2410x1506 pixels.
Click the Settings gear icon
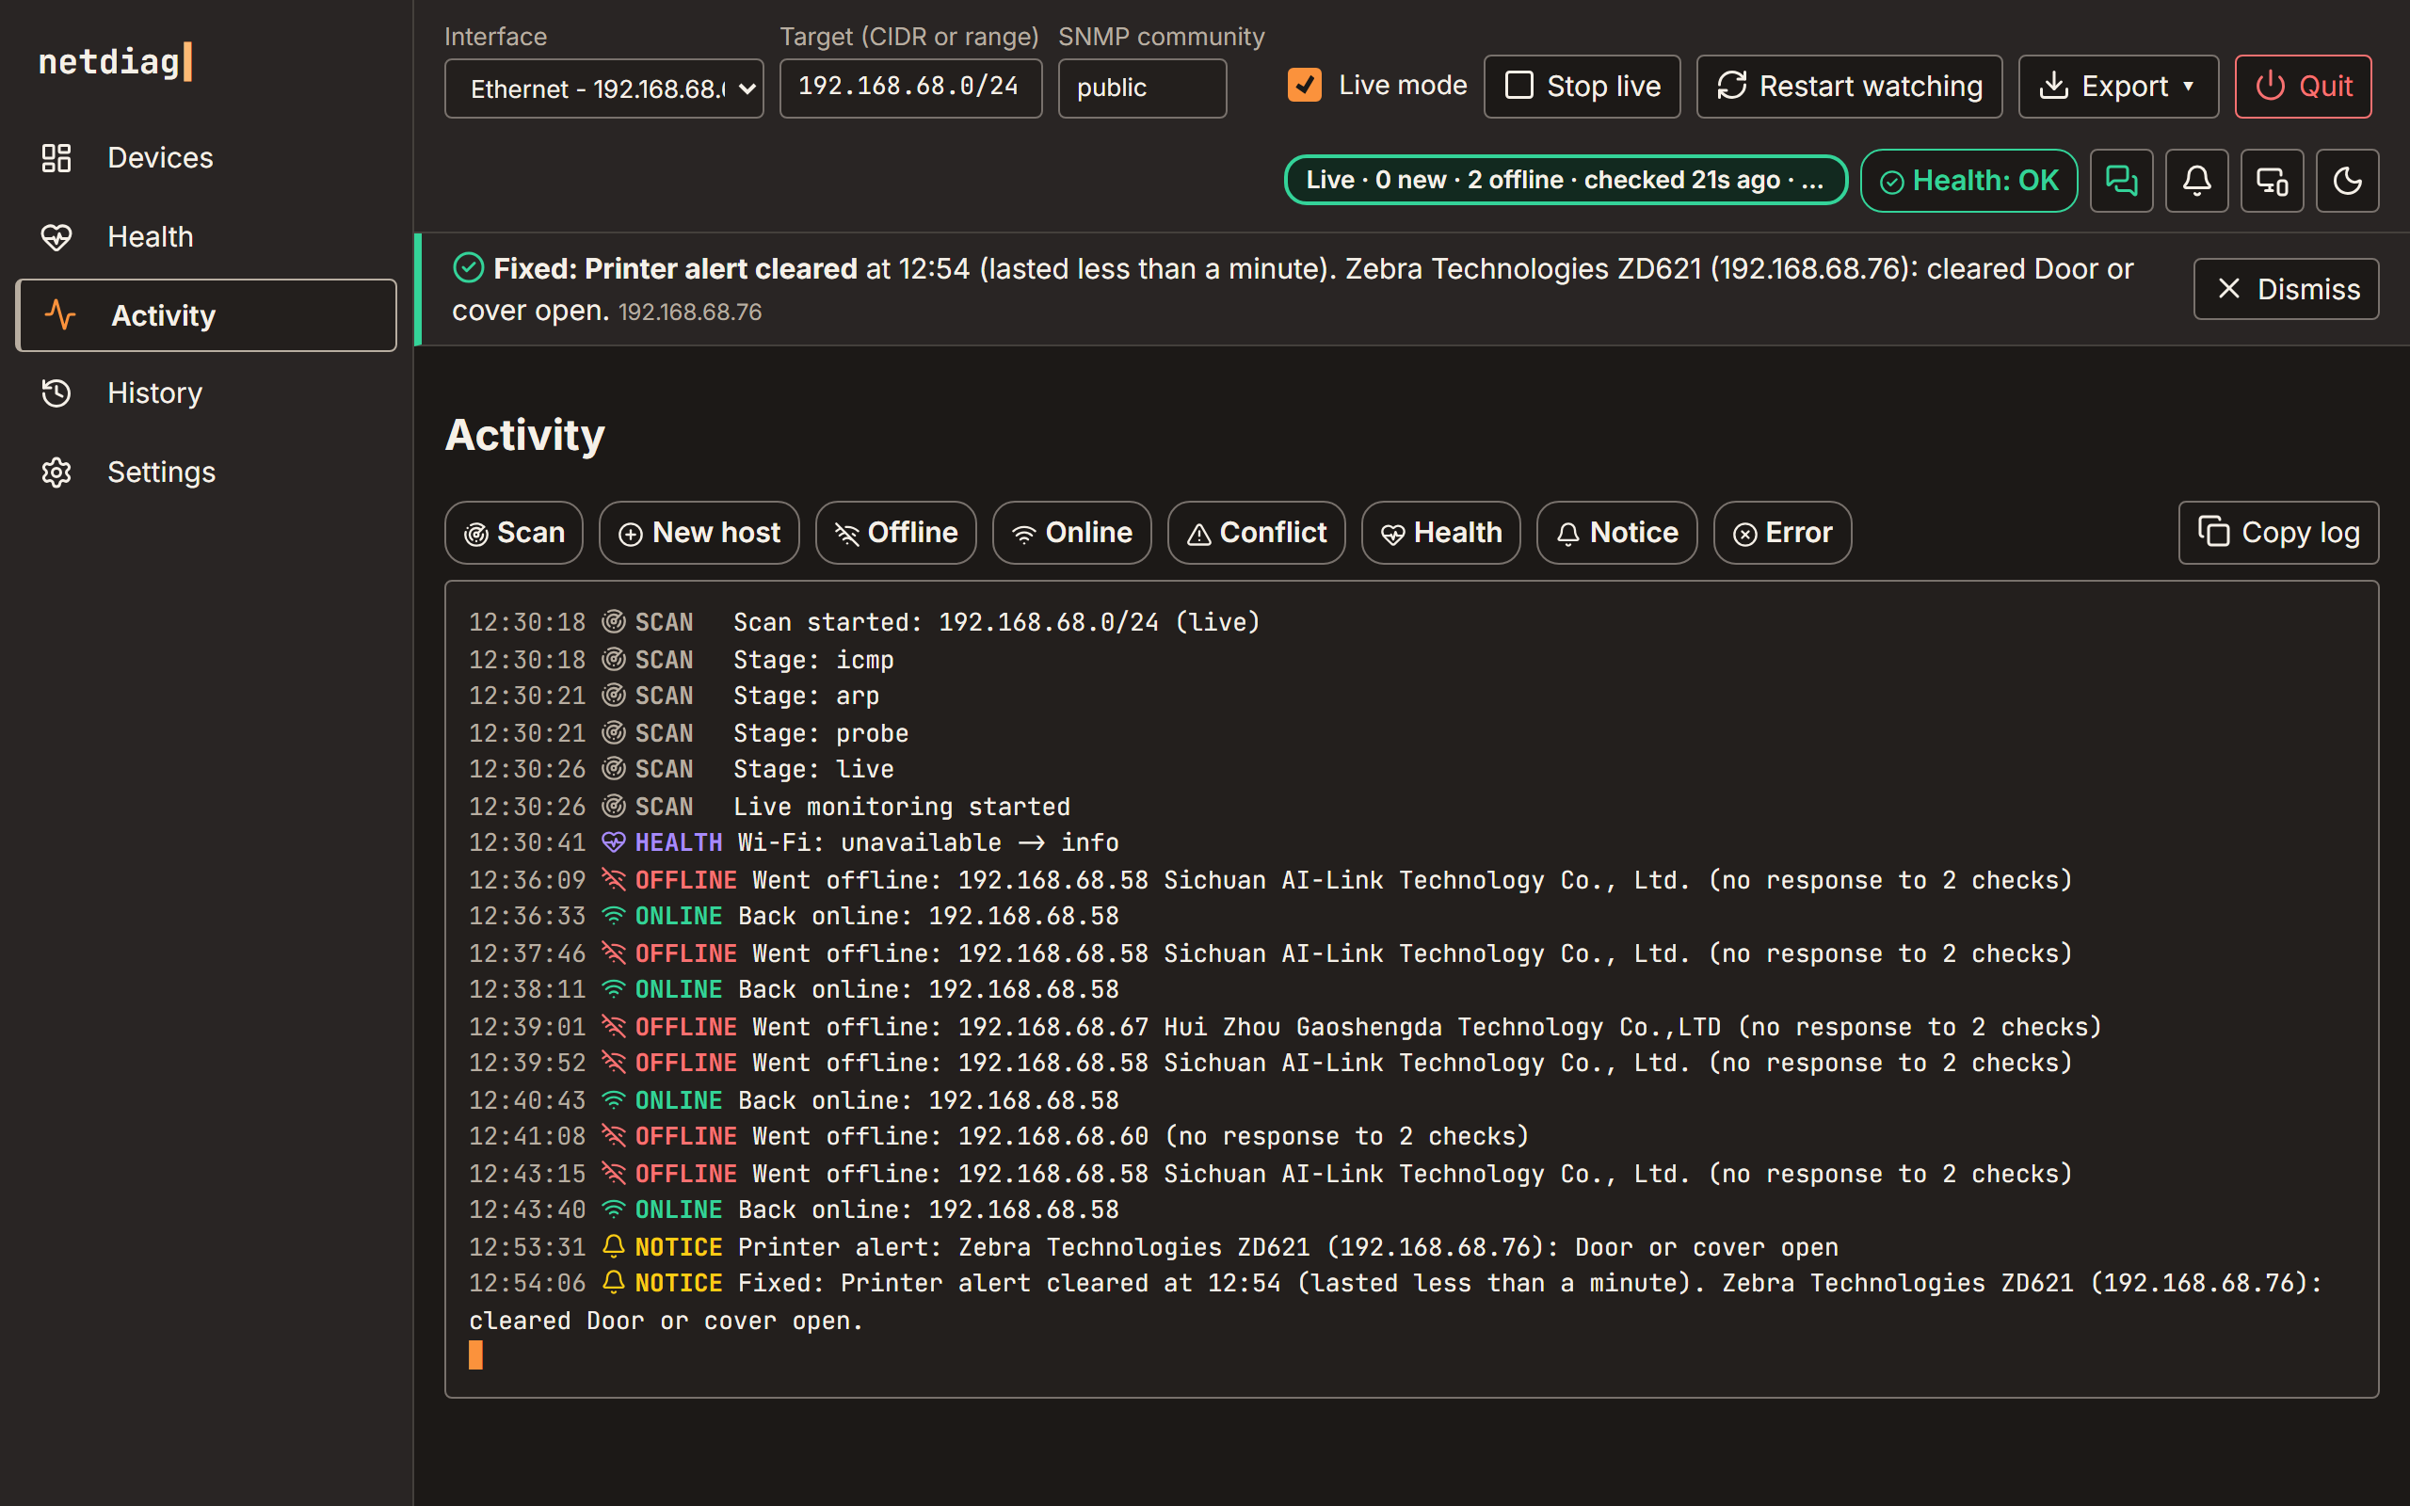point(56,473)
